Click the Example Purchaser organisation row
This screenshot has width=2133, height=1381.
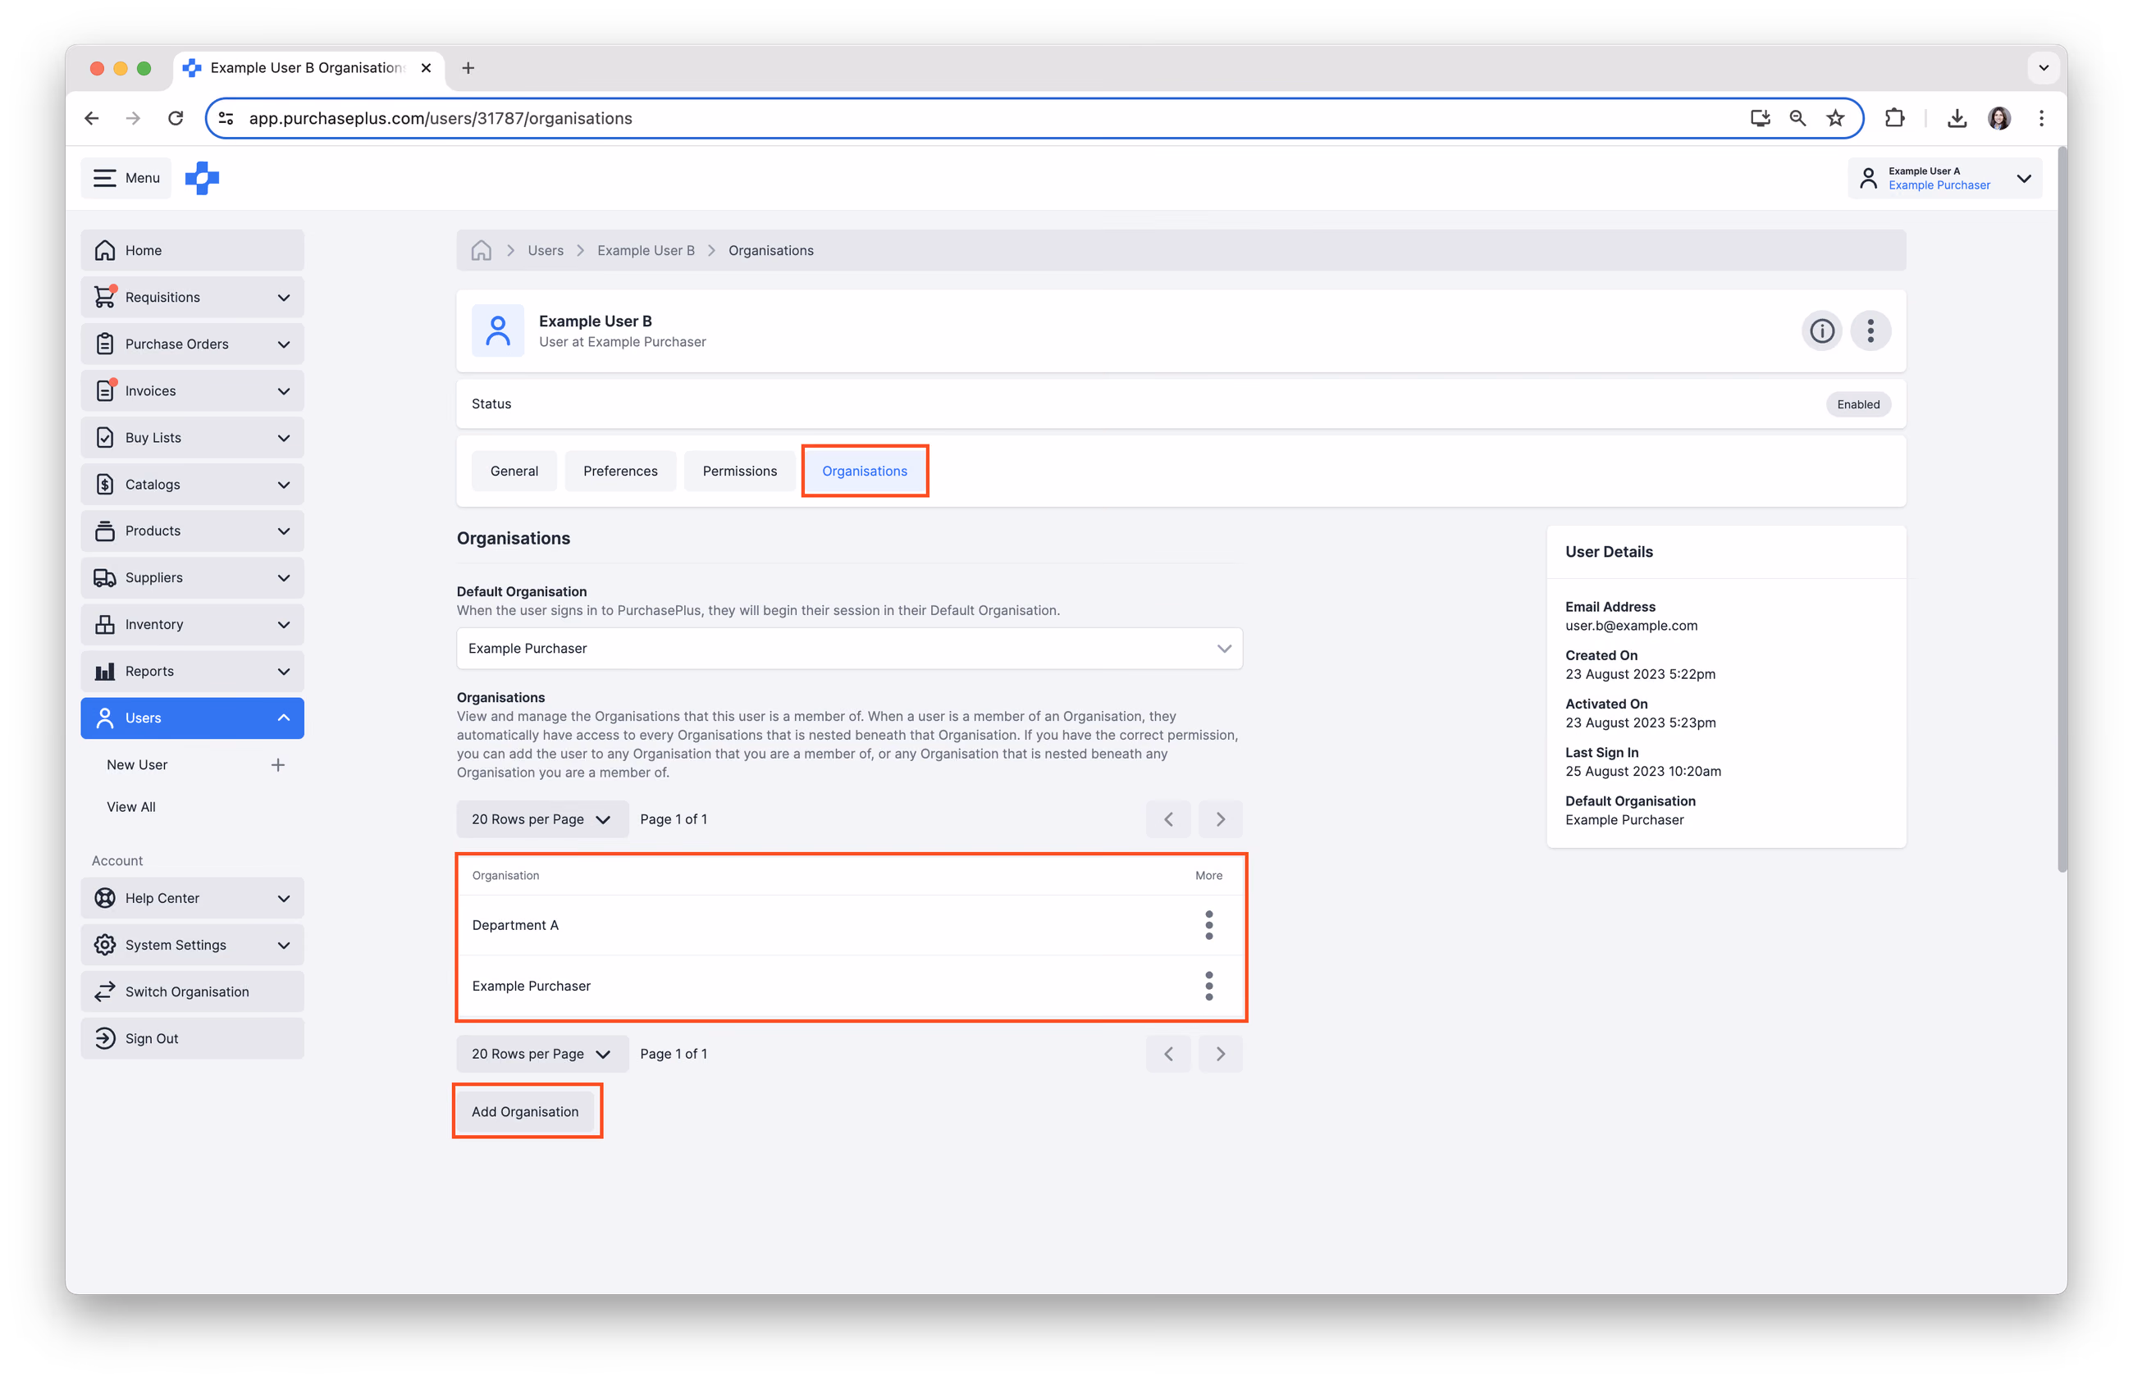[851, 986]
